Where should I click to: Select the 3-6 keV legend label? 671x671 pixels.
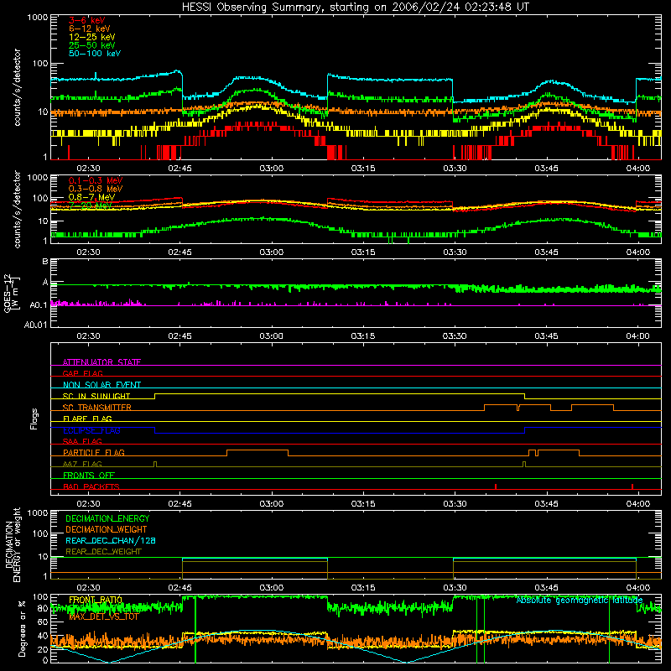[x=86, y=20]
